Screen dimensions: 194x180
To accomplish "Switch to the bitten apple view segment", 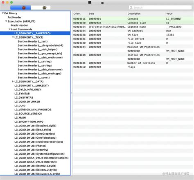I will (x=41, y=7).
